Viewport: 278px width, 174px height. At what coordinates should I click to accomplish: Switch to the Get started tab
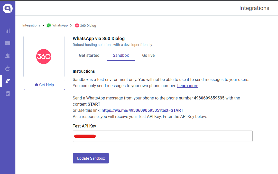coord(89,55)
